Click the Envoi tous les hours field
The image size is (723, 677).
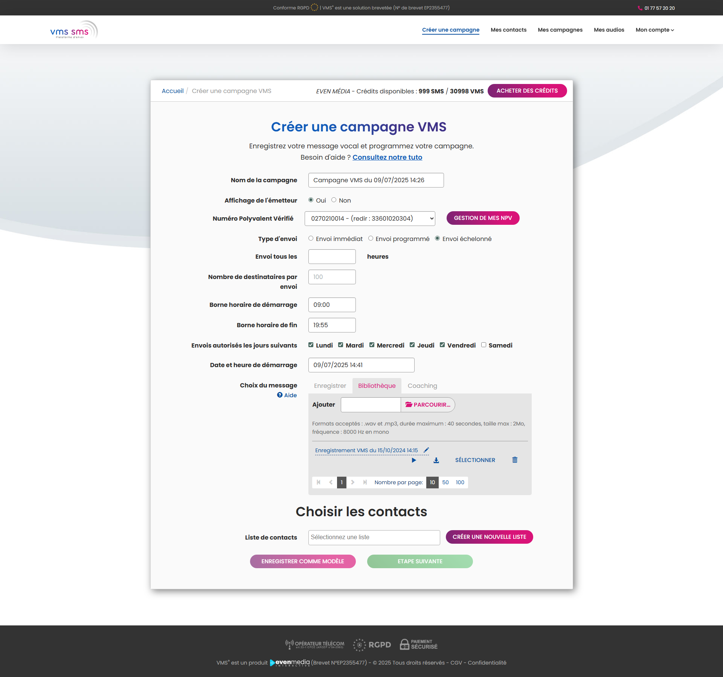(x=332, y=256)
